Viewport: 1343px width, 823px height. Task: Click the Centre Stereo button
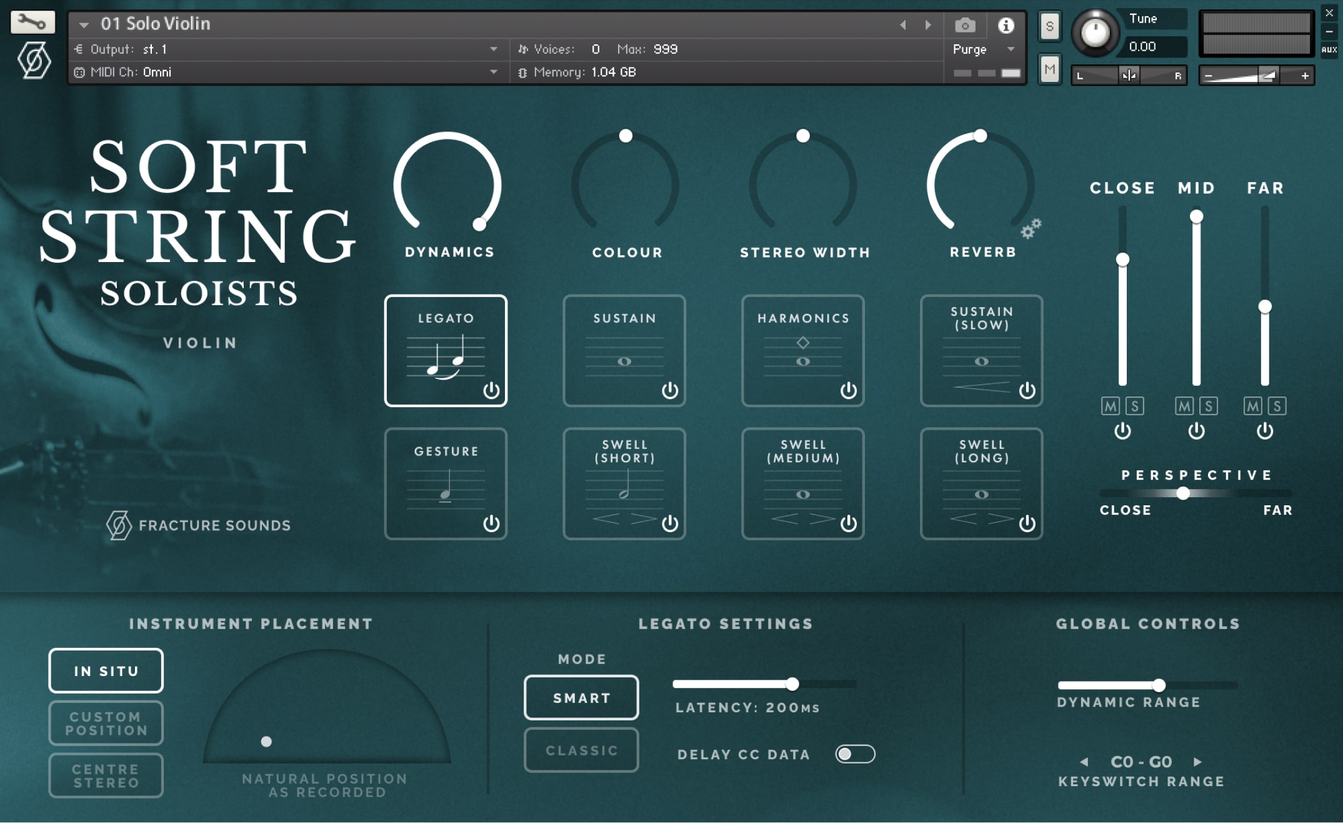click(x=106, y=776)
